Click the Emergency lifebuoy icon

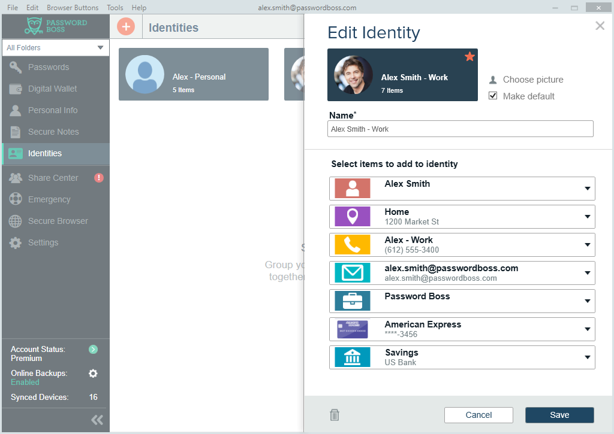[15, 199]
